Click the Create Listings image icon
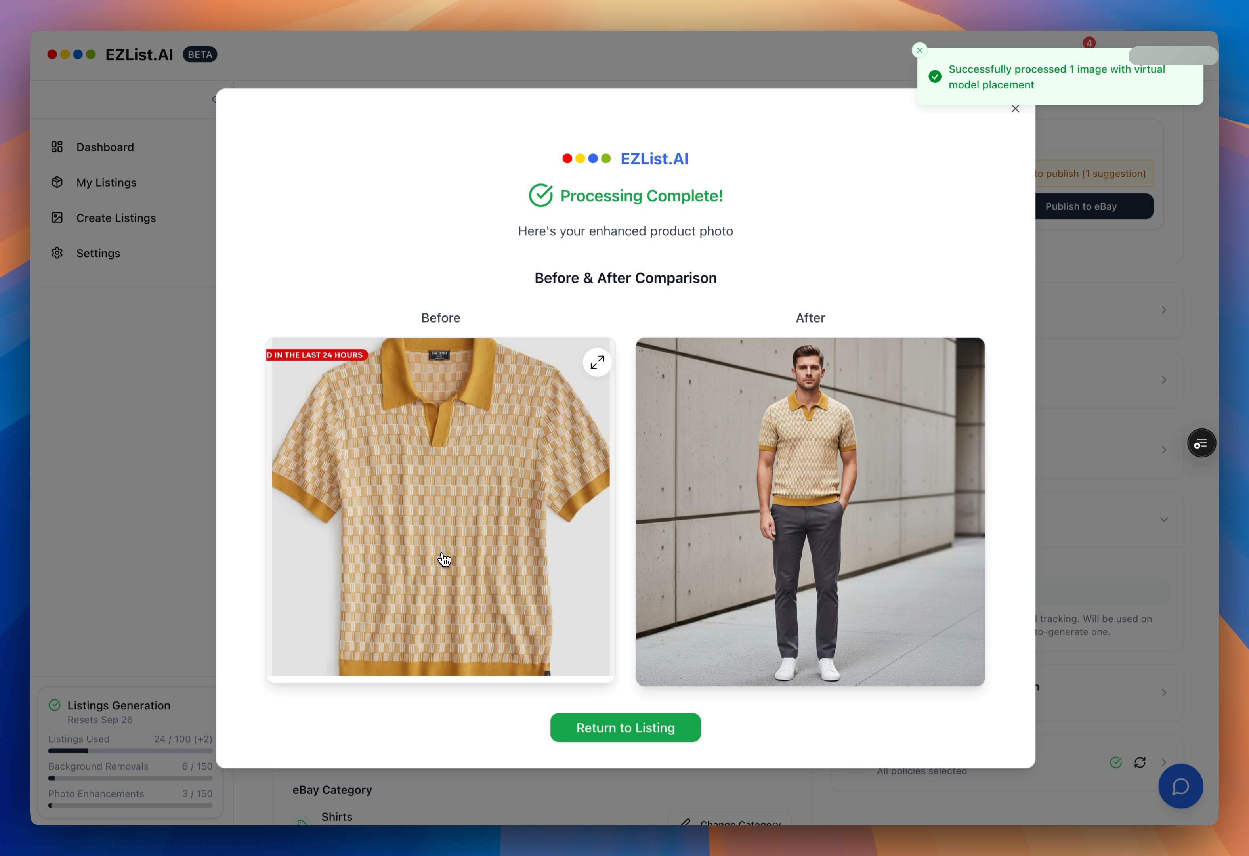 (x=57, y=218)
